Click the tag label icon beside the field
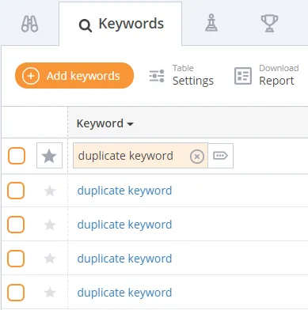Screen dimensions: 308x310 click(220, 156)
